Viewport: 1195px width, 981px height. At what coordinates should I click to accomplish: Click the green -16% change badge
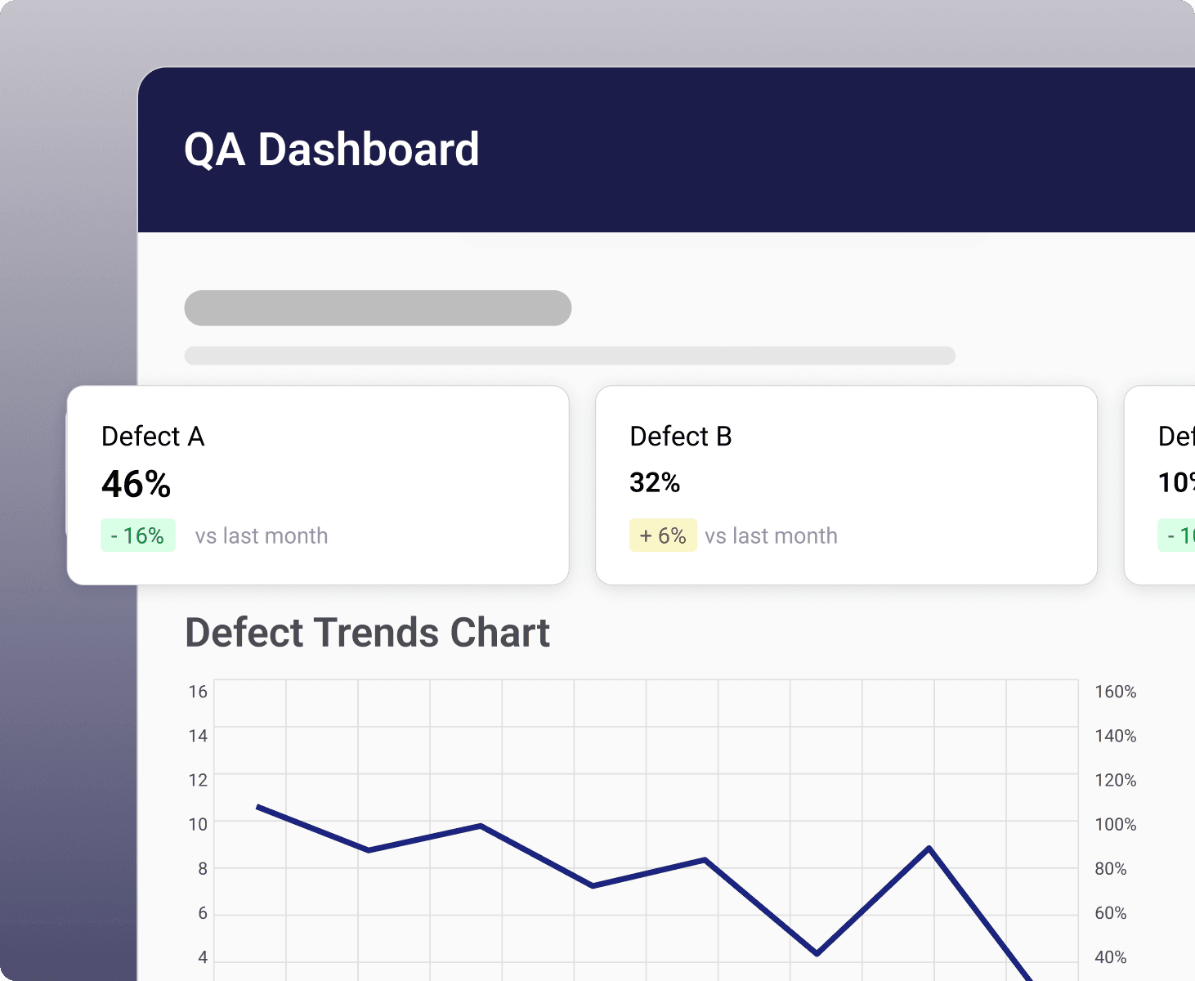click(x=138, y=535)
